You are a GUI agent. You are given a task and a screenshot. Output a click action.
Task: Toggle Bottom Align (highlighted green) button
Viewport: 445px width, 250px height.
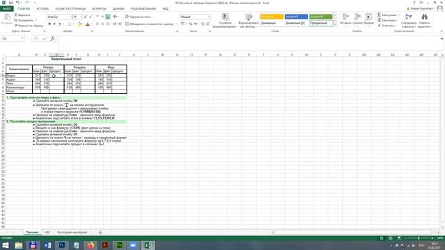pyautogui.click(x=108, y=17)
